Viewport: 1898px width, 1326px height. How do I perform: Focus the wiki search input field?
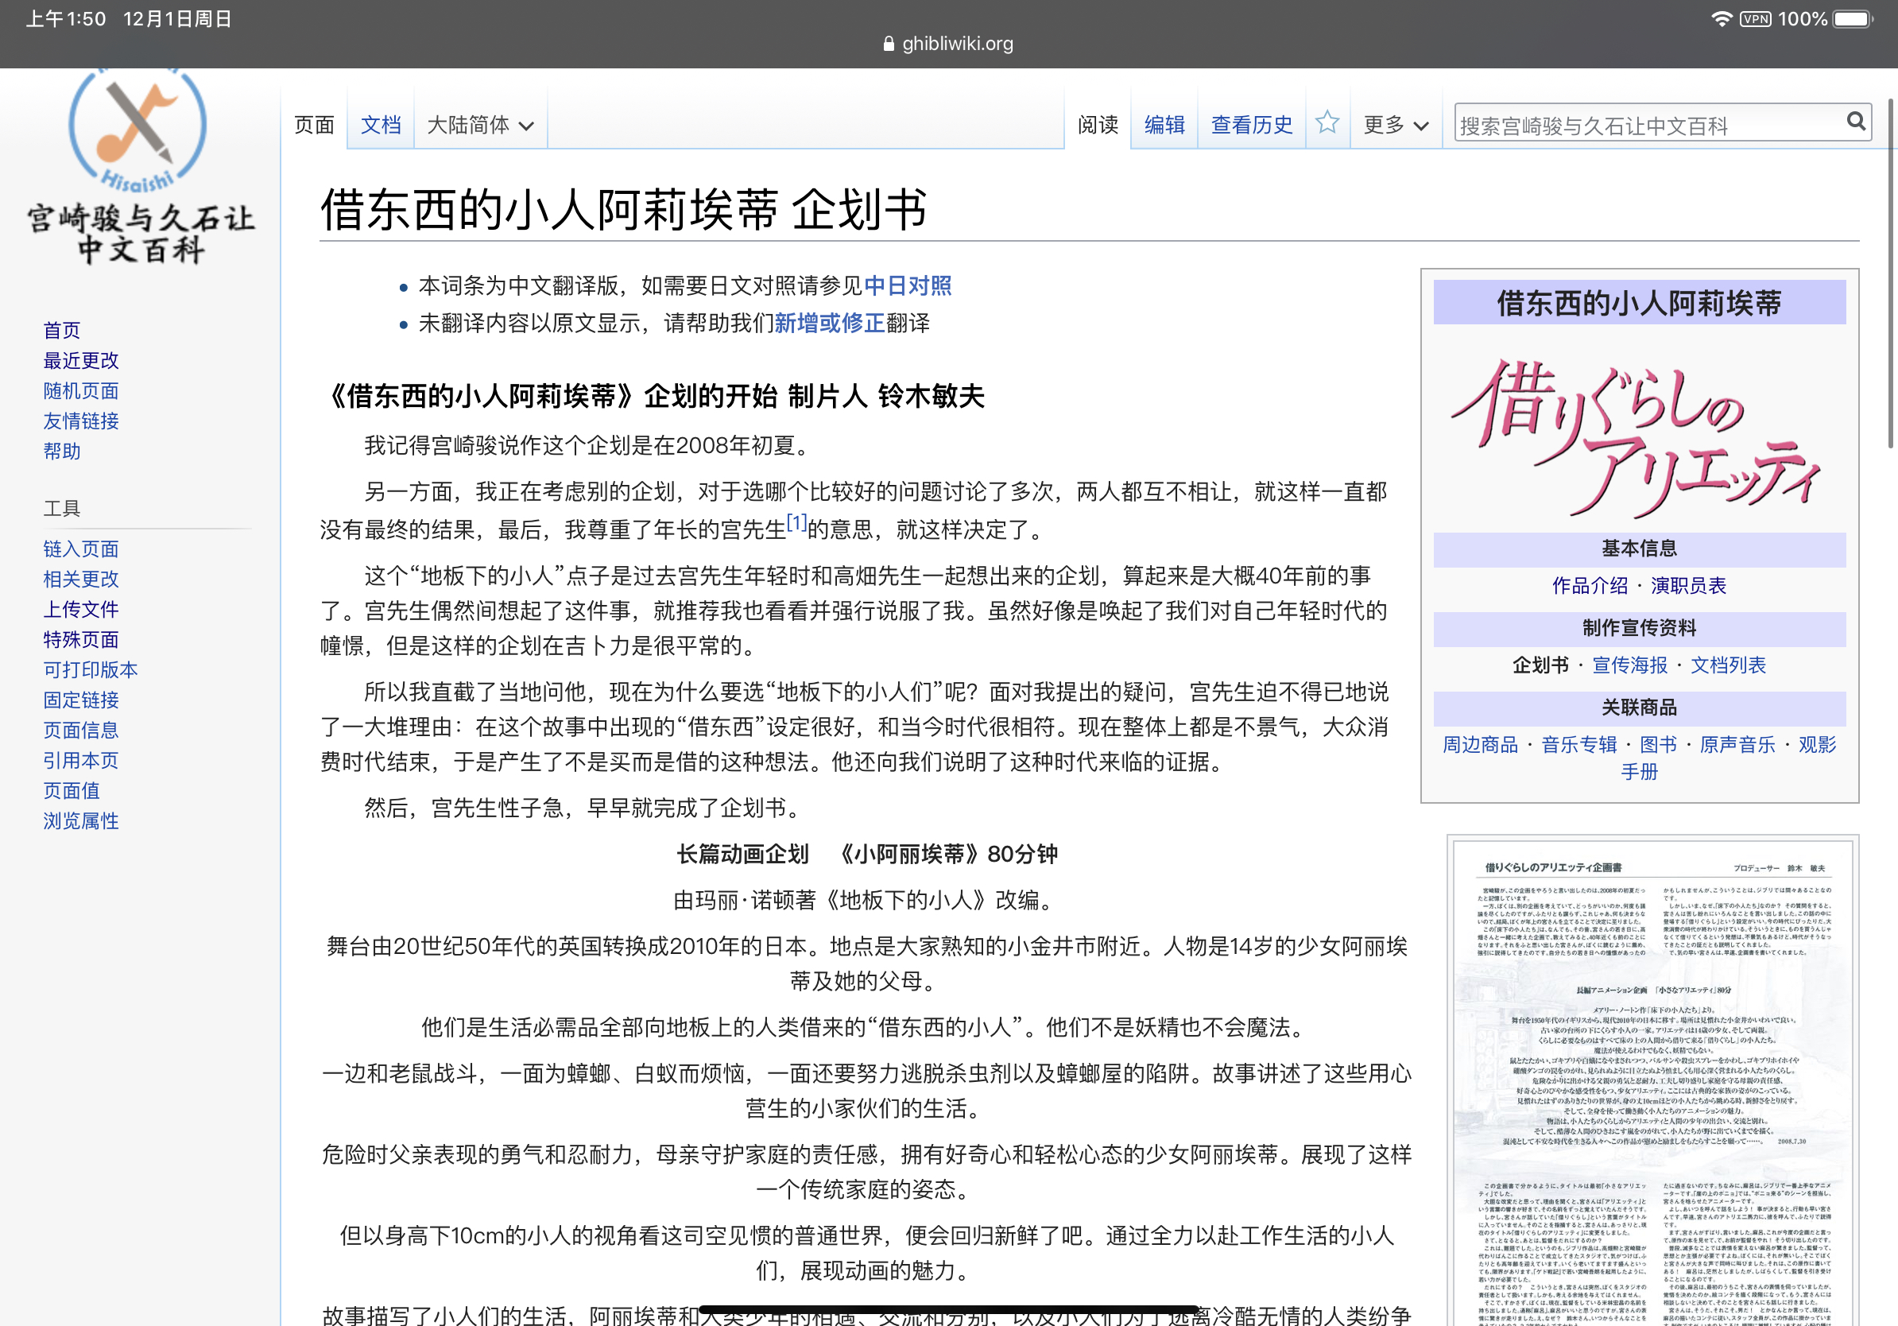(1648, 125)
